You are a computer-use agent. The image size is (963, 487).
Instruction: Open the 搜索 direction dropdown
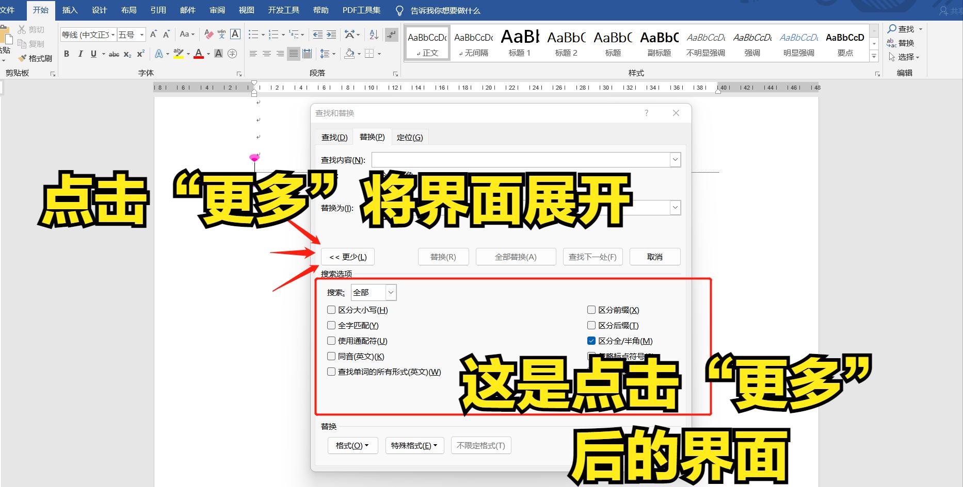tap(391, 292)
